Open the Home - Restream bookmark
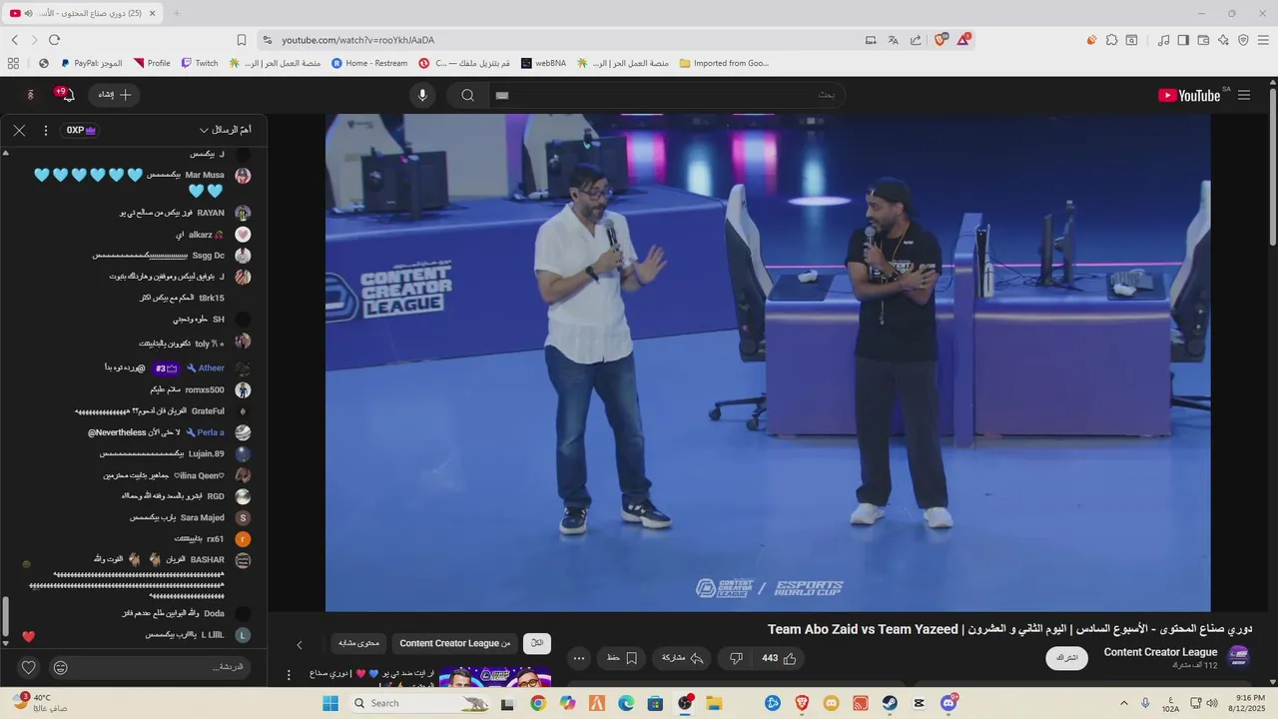1278x719 pixels. [369, 63]
